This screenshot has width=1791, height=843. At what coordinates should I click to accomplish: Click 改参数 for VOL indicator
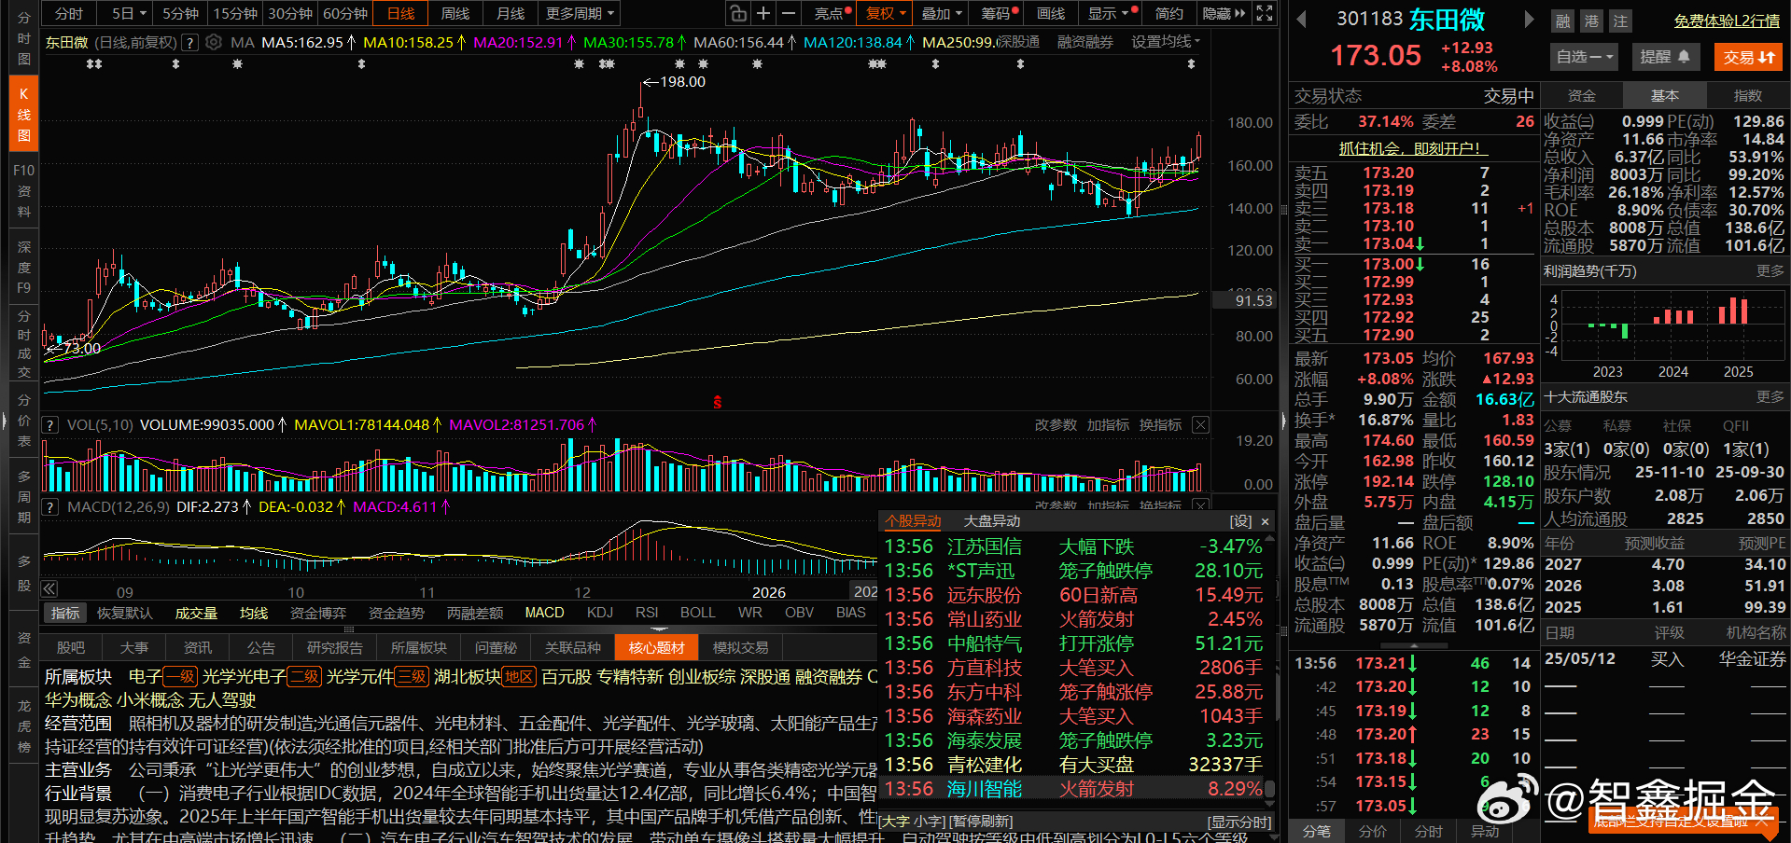(x=1056, y=425)
